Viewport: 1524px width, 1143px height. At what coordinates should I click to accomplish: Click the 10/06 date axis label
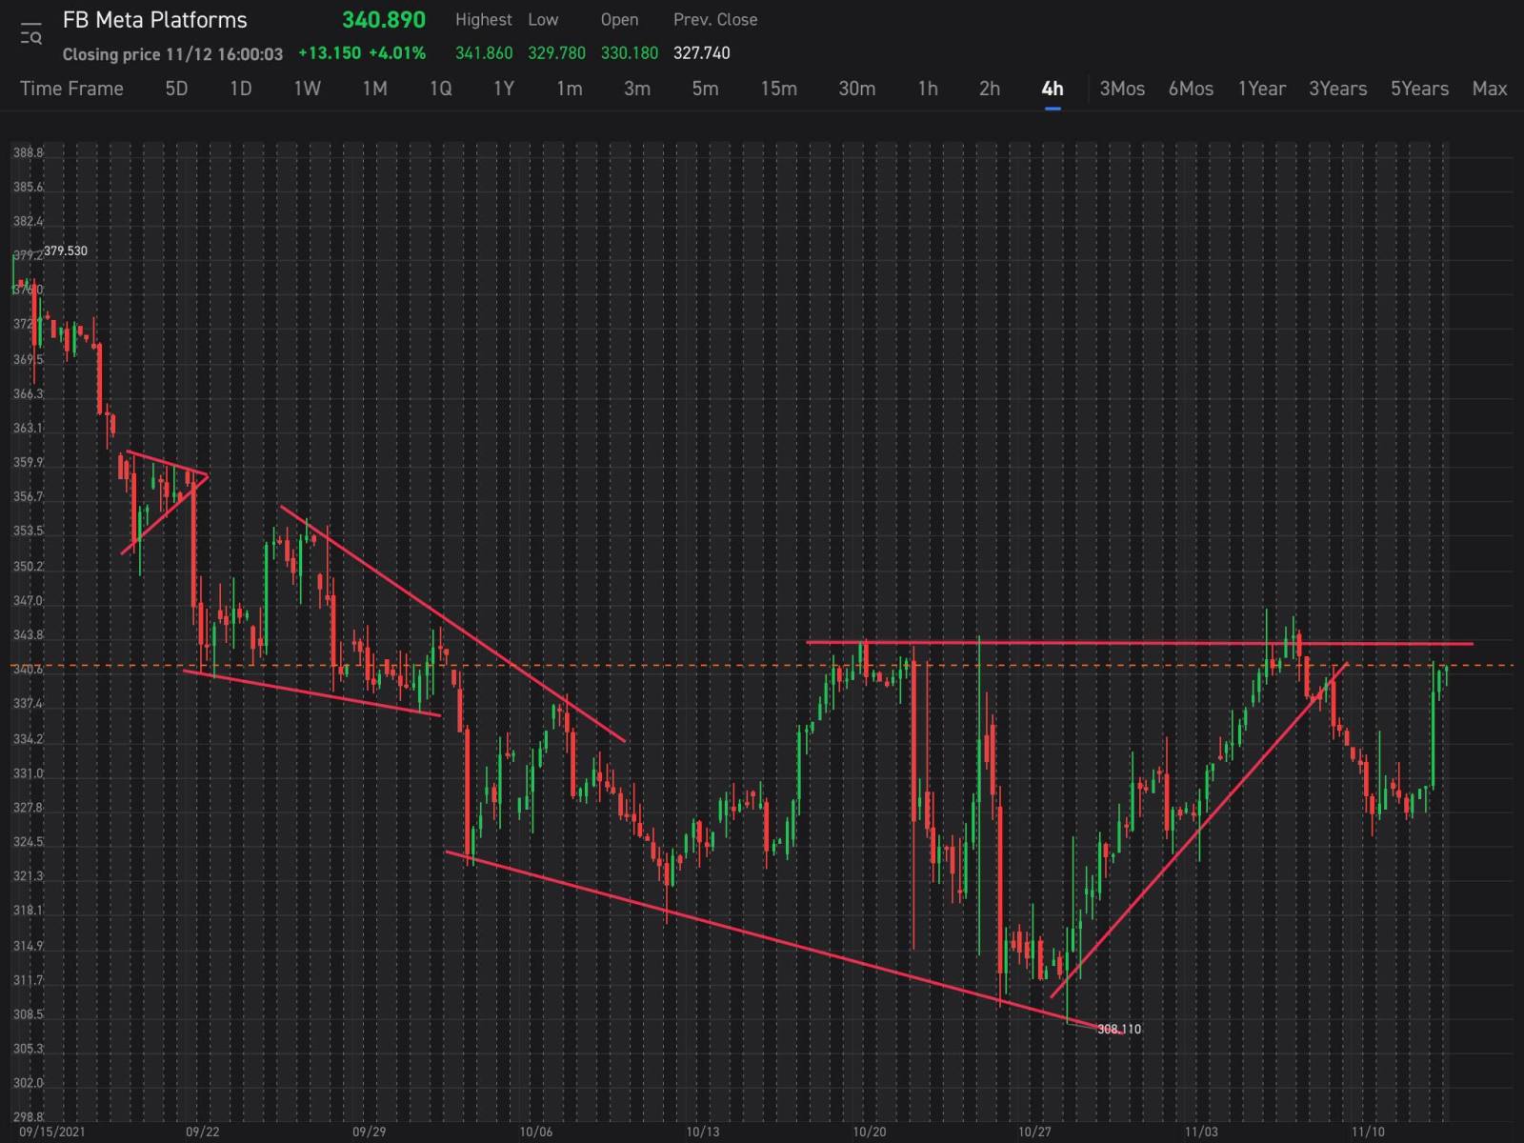(x=536, y=1132)
